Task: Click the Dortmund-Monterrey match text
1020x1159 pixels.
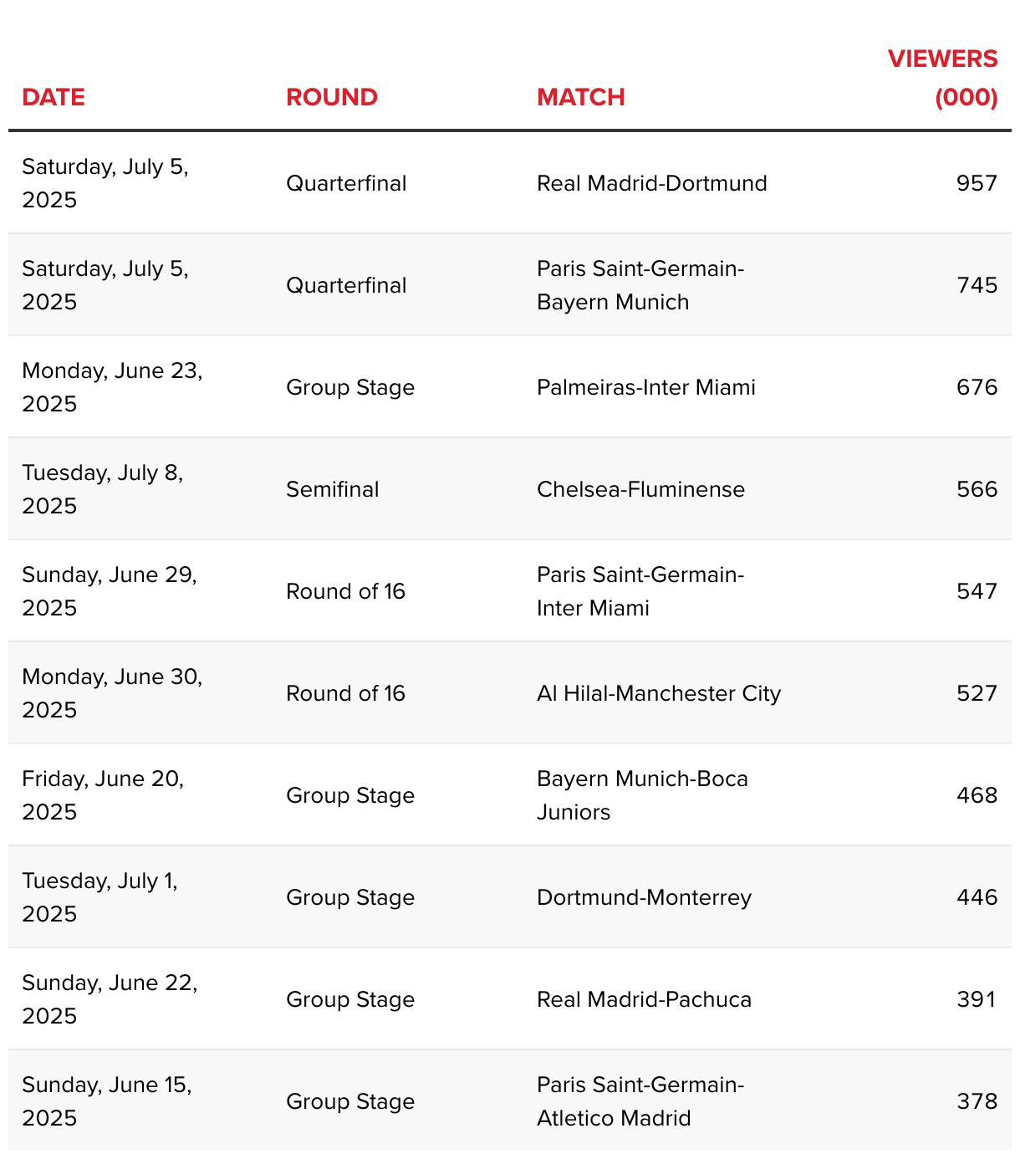Action: point(644,897)
